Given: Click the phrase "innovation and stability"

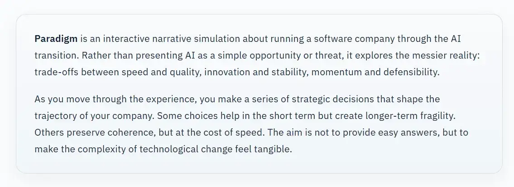Looking at the screenshot, I should (x=256, y=72).
